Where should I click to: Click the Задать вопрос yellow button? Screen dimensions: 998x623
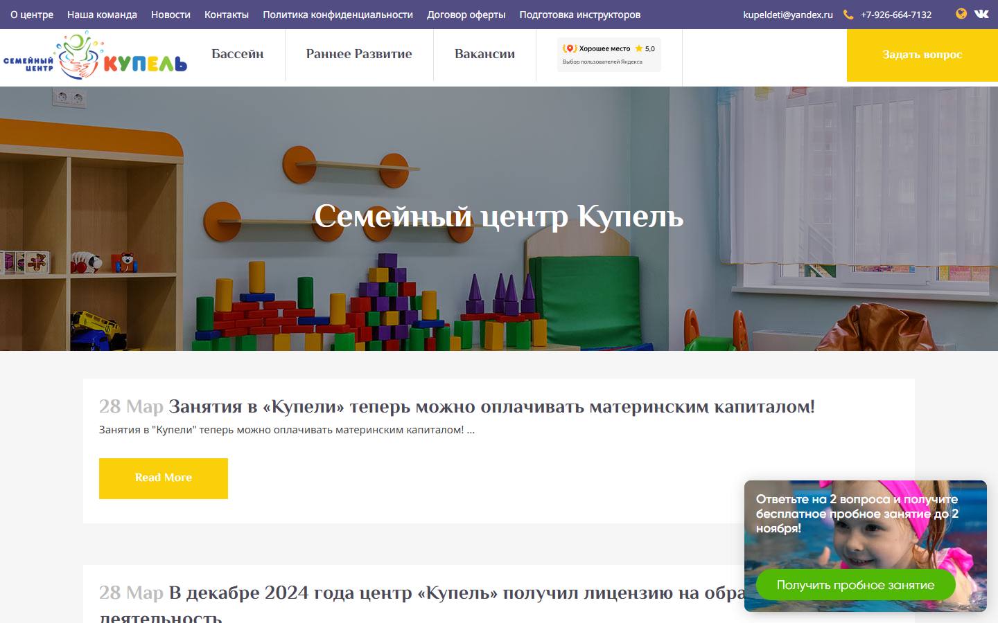pos(922,55)
